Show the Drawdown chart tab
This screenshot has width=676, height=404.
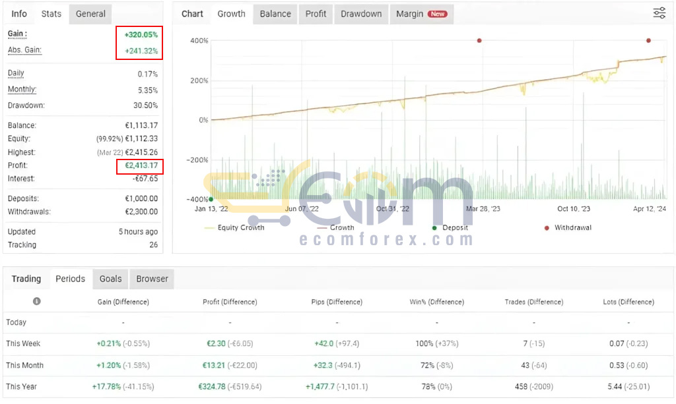click(x=361, y=14)
